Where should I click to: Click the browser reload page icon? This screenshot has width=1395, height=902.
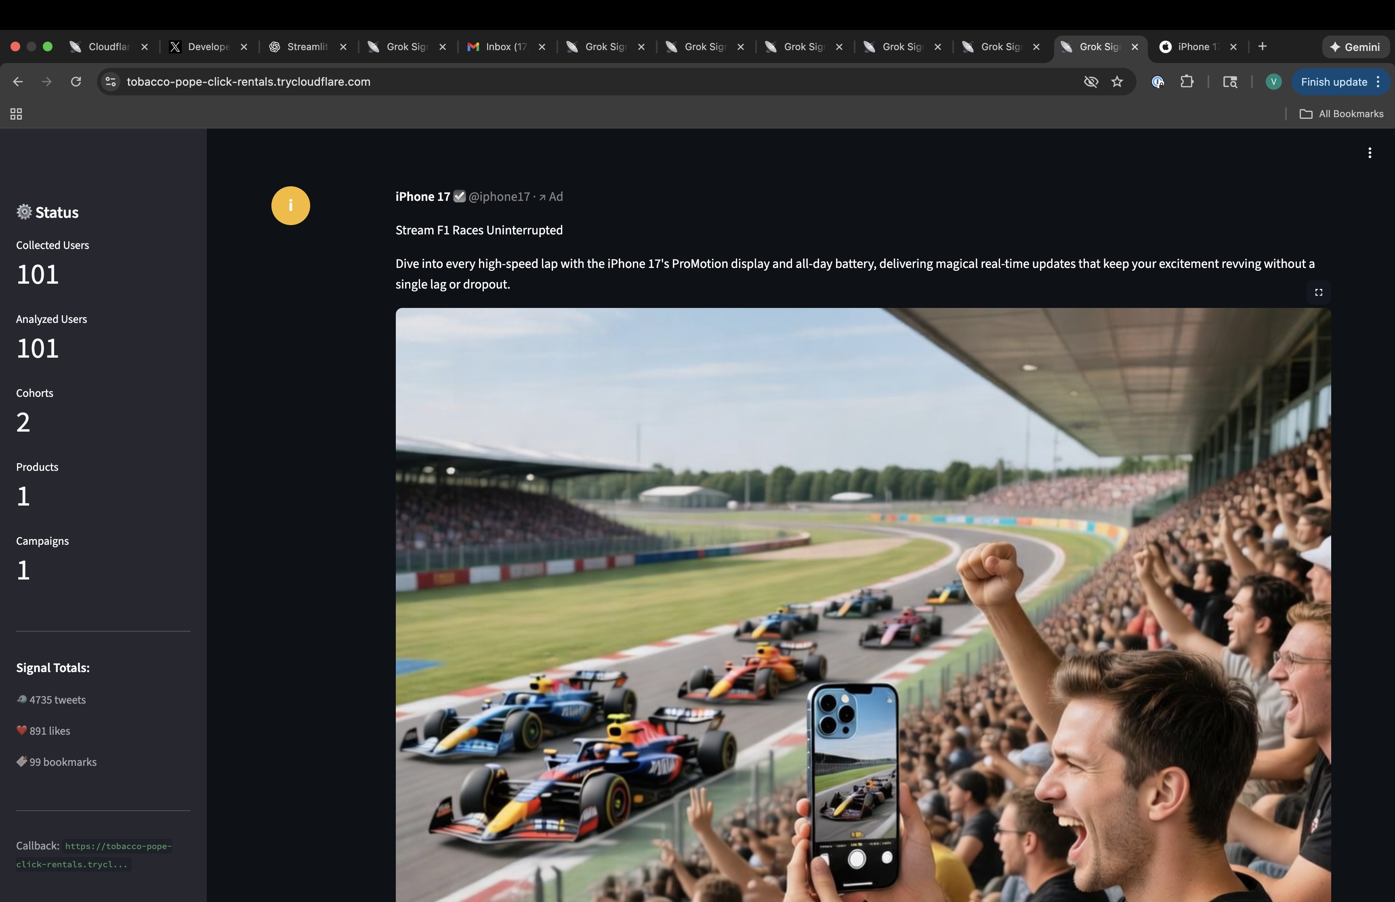click(x=76, y=81)
